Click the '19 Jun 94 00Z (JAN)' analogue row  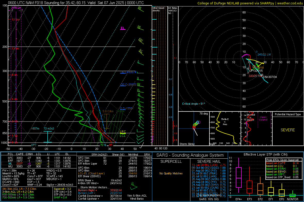click(x=209, y=165)
